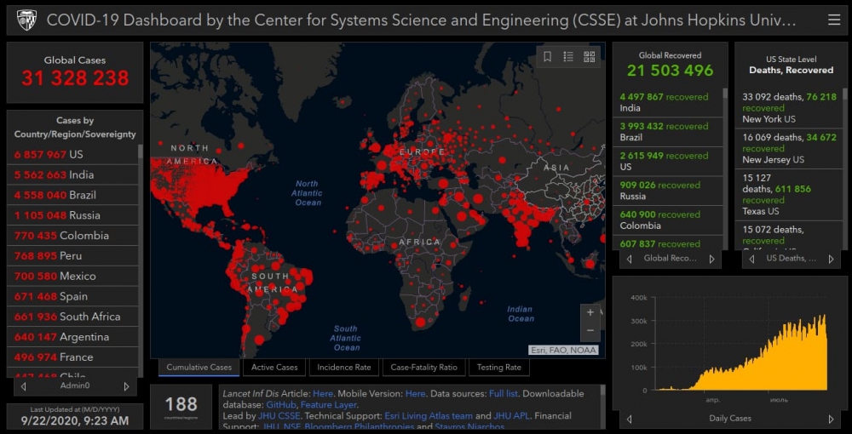Next page arrow in US Deaths panel
852x434 pixels.
(x=831, y=259)
